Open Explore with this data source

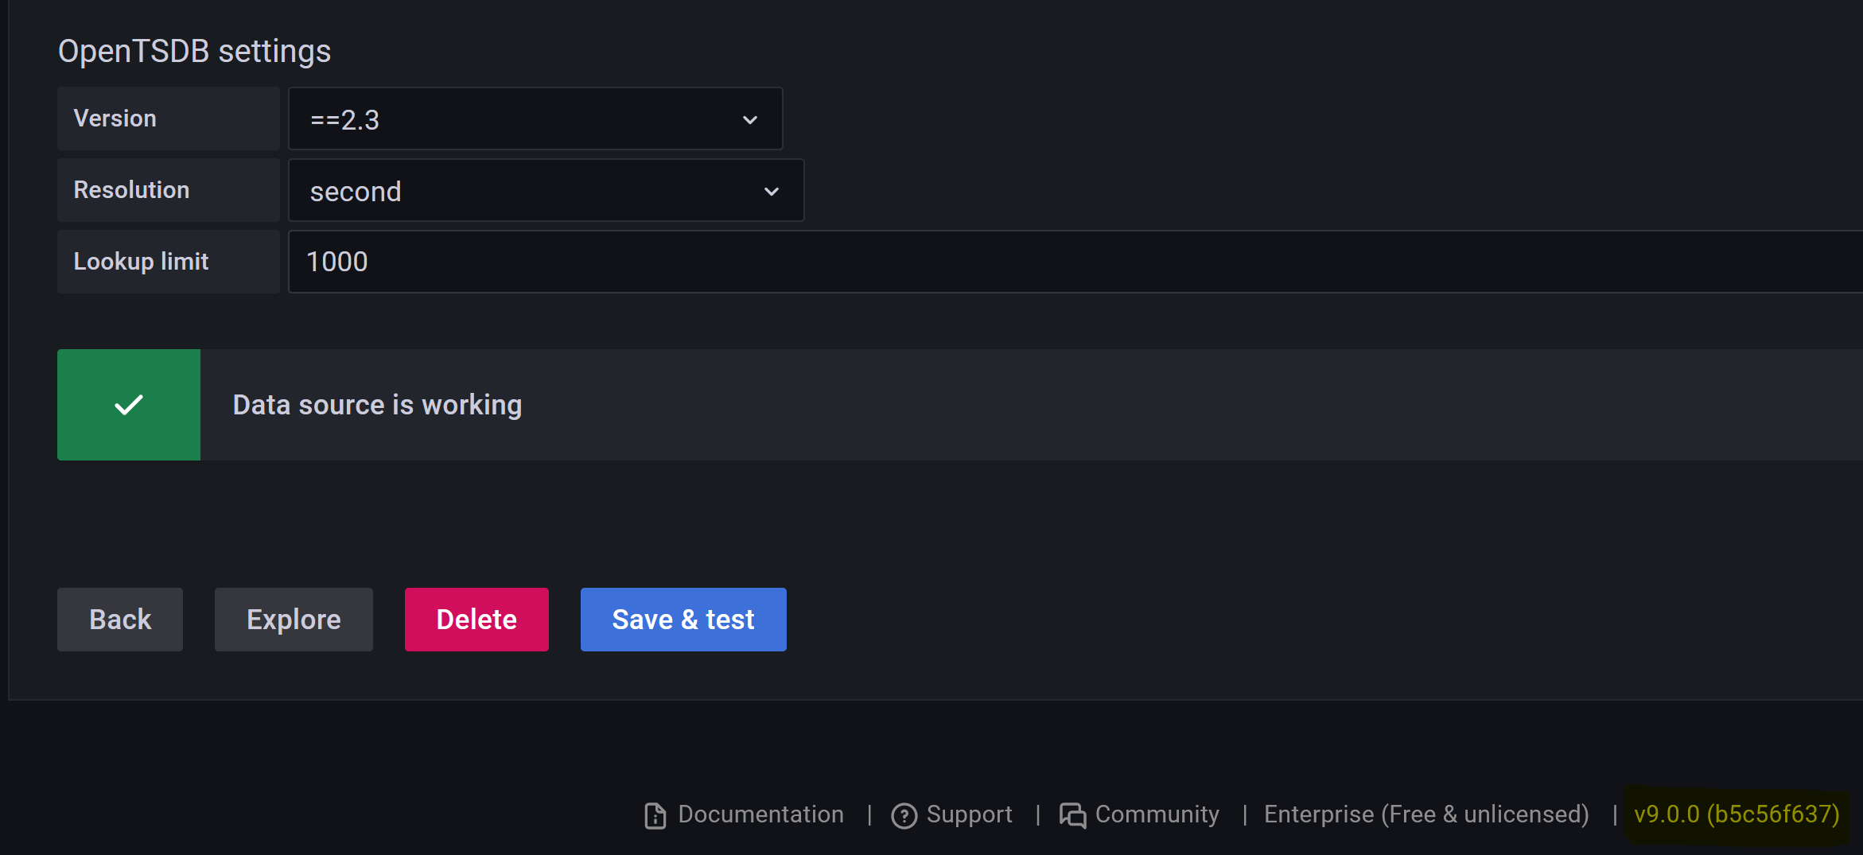(293, 619)
